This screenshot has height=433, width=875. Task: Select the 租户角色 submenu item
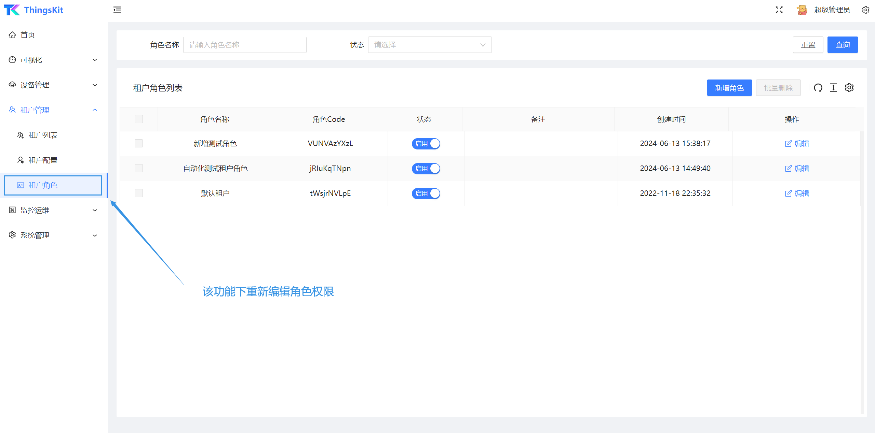53,185
